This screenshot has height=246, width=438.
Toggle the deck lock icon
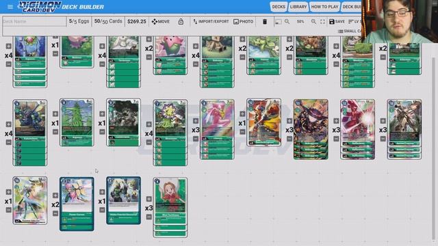coord(181,21)
